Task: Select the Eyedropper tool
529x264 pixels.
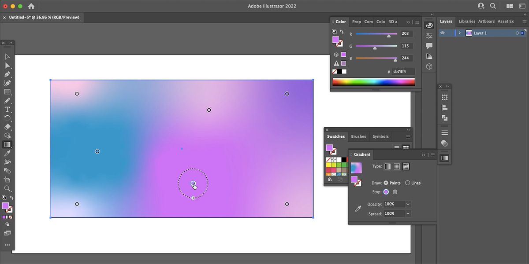Action: (7, 153)
